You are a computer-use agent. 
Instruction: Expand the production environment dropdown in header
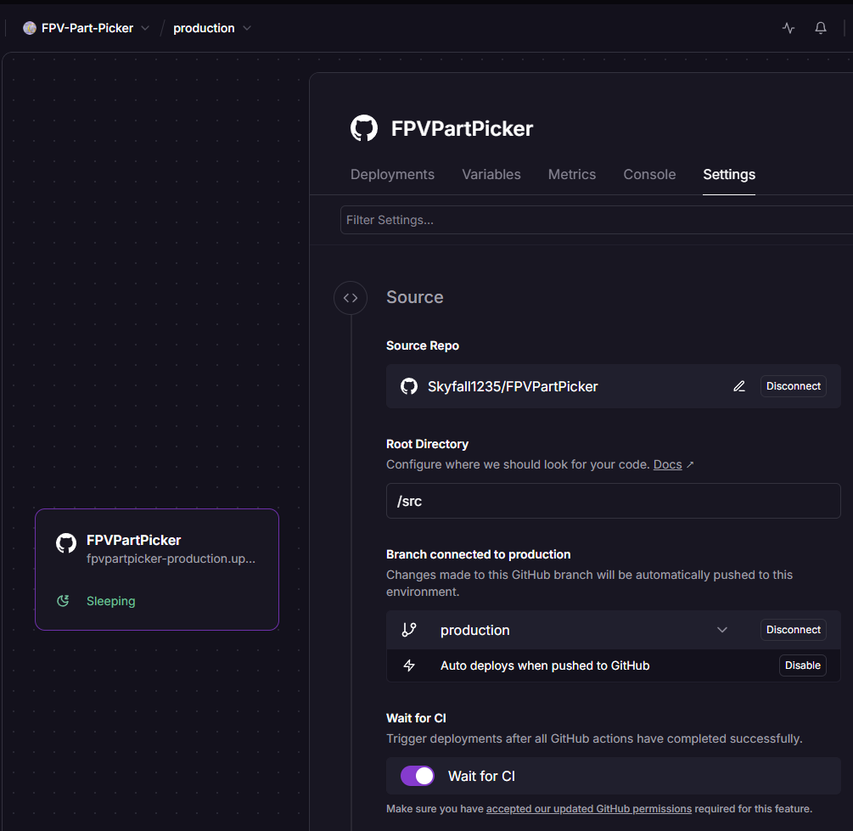pyautogui.click(x=247, y=28)
